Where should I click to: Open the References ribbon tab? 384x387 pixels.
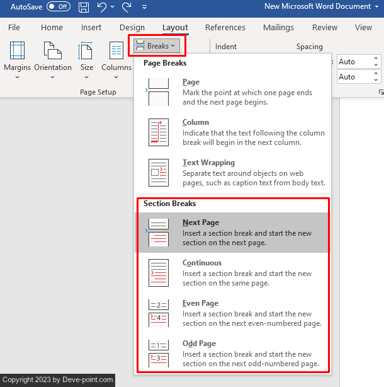[x=225, y=28]
